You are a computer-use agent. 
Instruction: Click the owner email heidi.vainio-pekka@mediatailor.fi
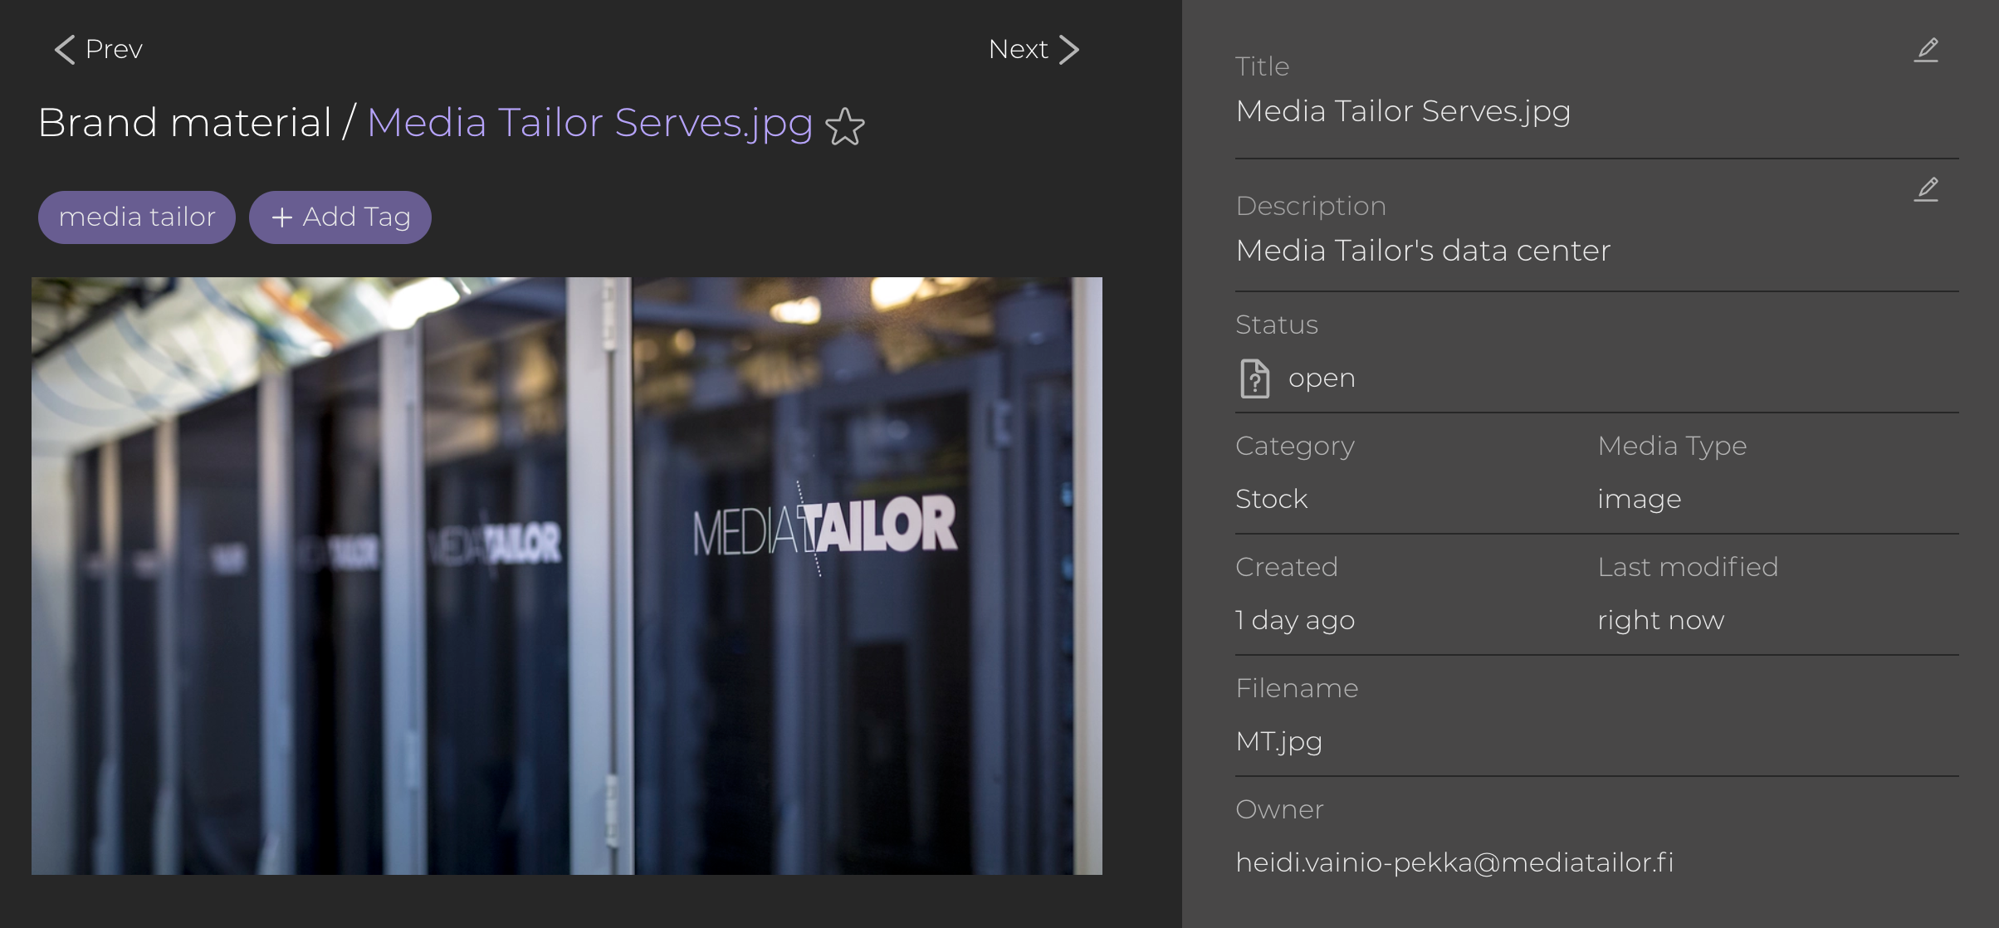[x=1454, y=862]
